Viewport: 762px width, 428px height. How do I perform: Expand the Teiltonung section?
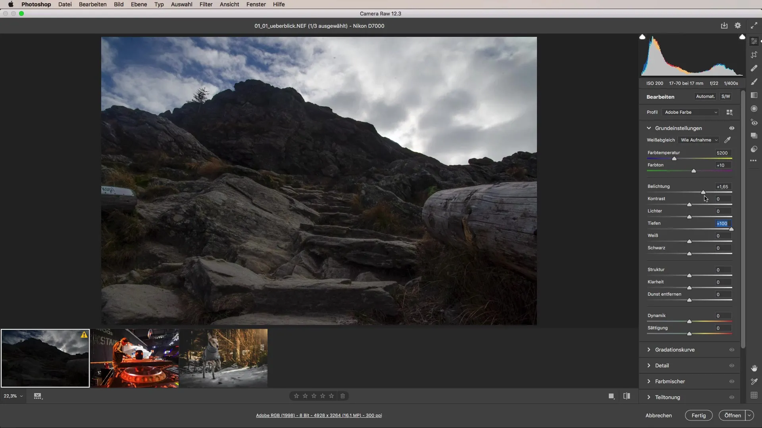[x=649, y=397]
